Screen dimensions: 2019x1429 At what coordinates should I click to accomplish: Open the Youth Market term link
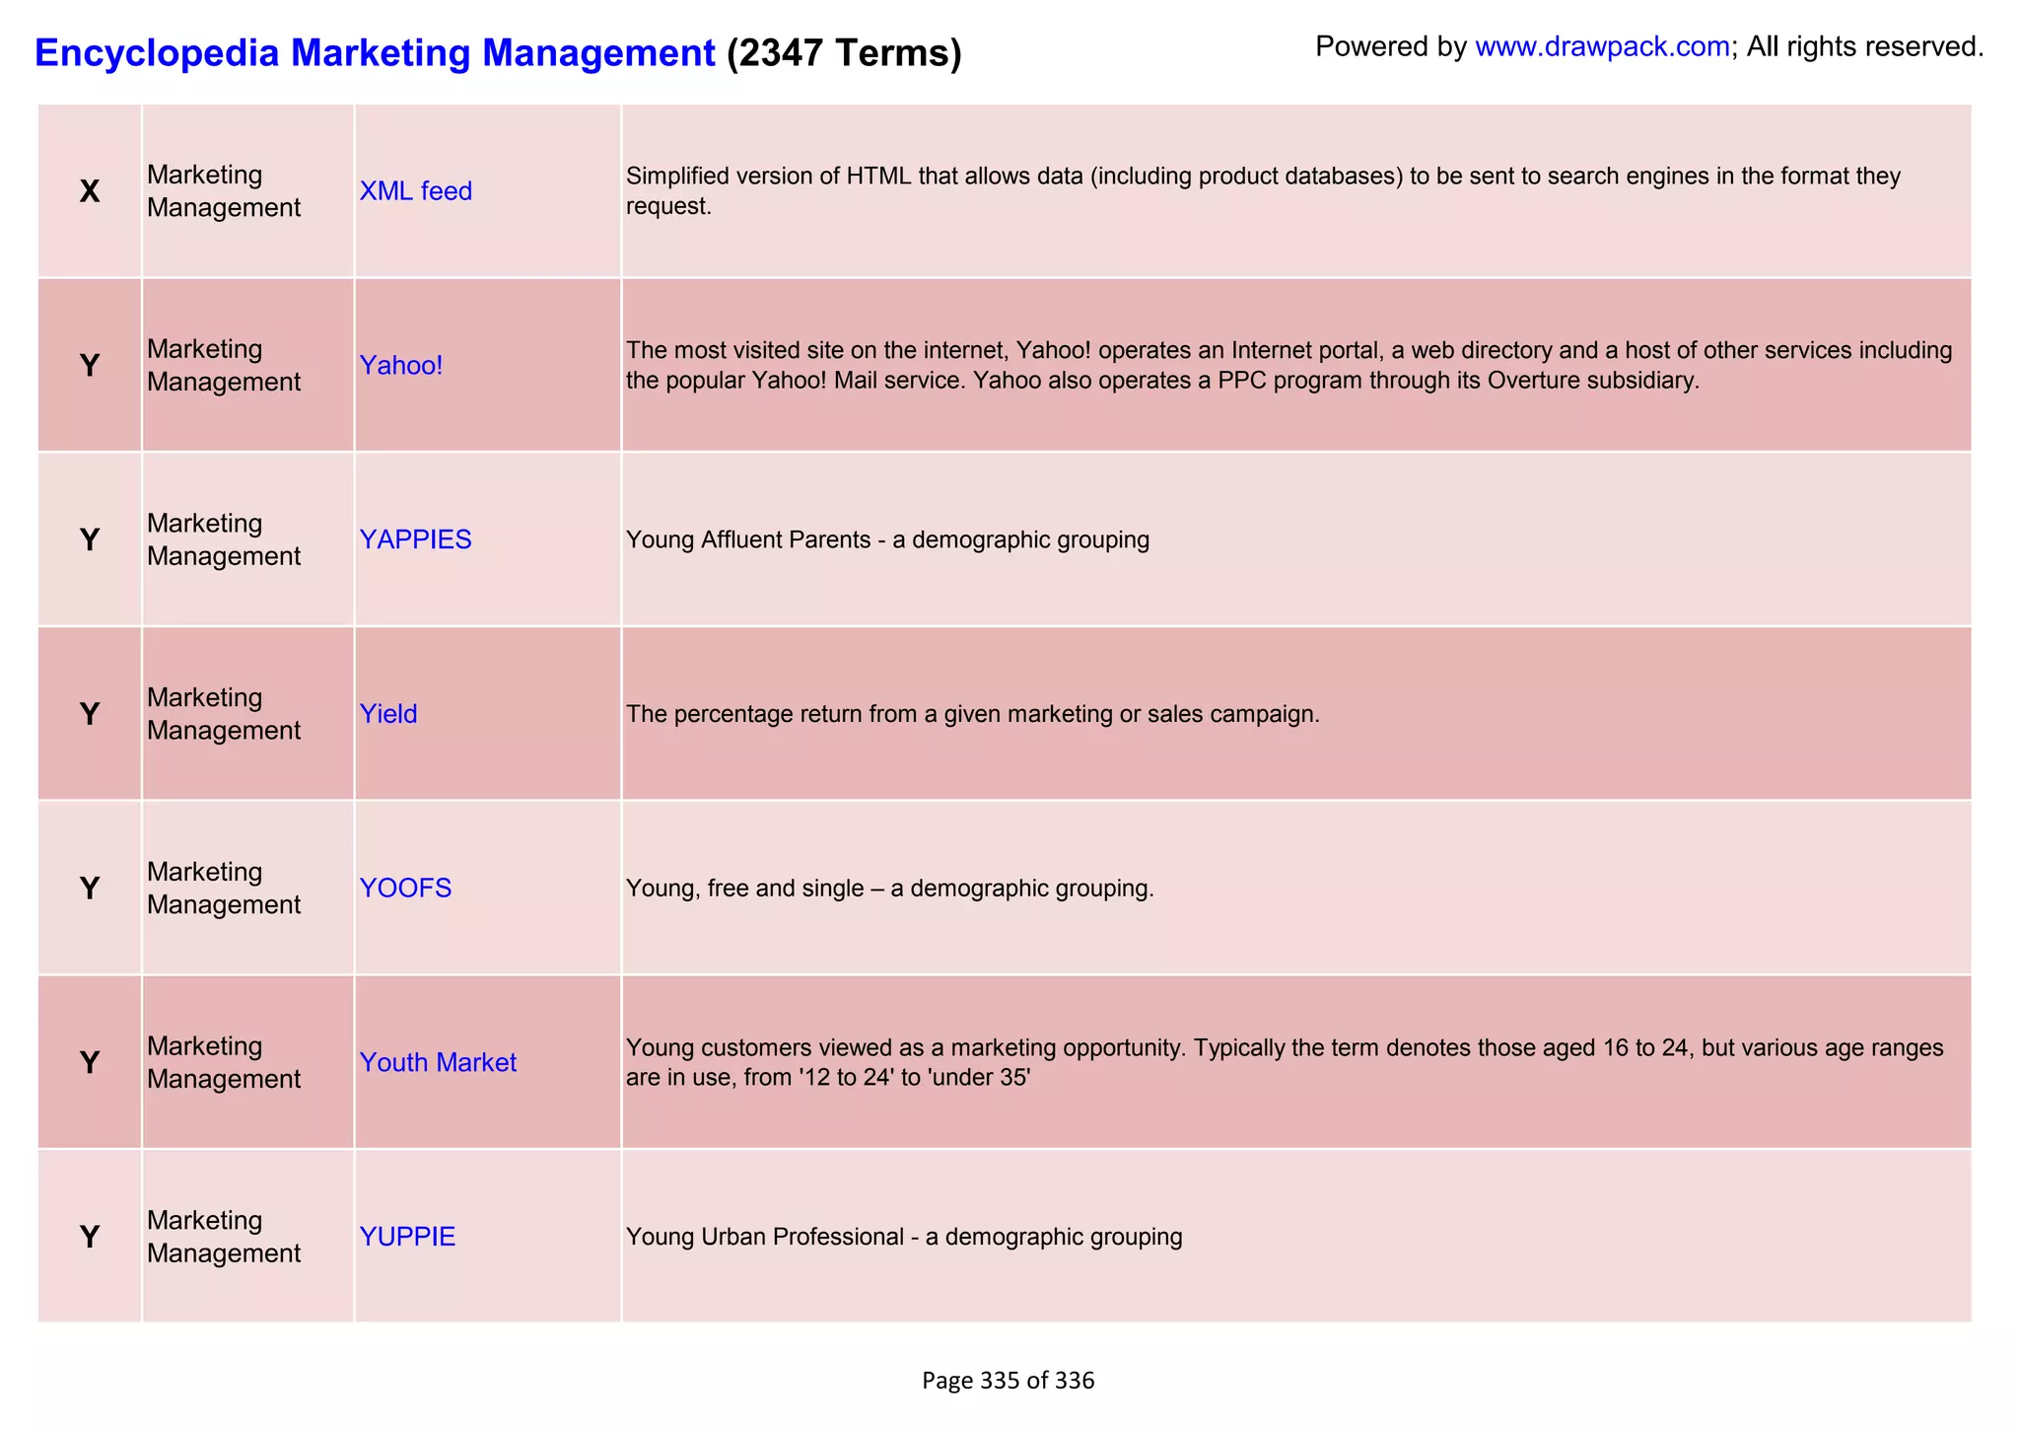pos(438,1063)
